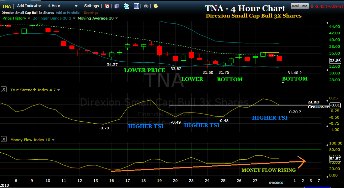Click arrow at bottom of price axis
The width and height of the screenshot is (344, 188).
click(x=327, y=70)
